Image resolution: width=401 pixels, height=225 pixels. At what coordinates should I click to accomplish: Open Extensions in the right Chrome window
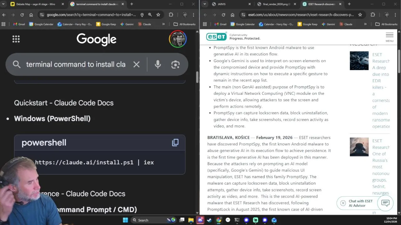pos(372,15)
